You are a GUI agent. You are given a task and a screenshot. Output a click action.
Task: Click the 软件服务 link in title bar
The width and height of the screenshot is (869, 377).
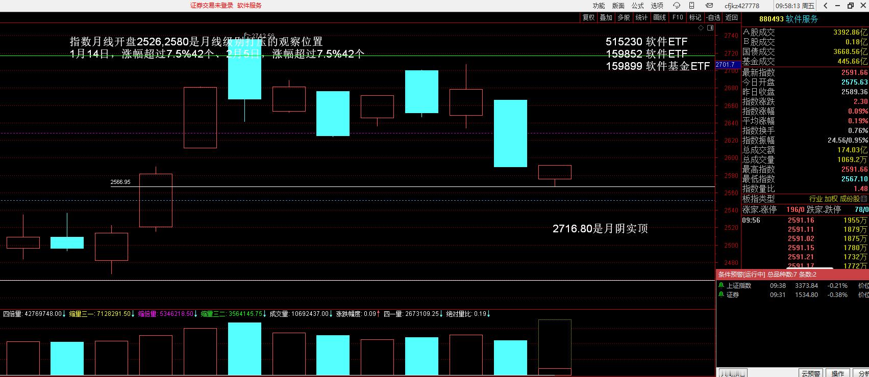pyautogui.click(x=250, y=5)
